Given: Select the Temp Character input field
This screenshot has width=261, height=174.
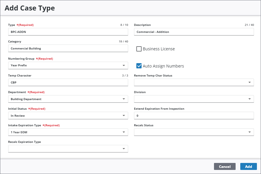Looking at the screenshot, I should [68, 82].
